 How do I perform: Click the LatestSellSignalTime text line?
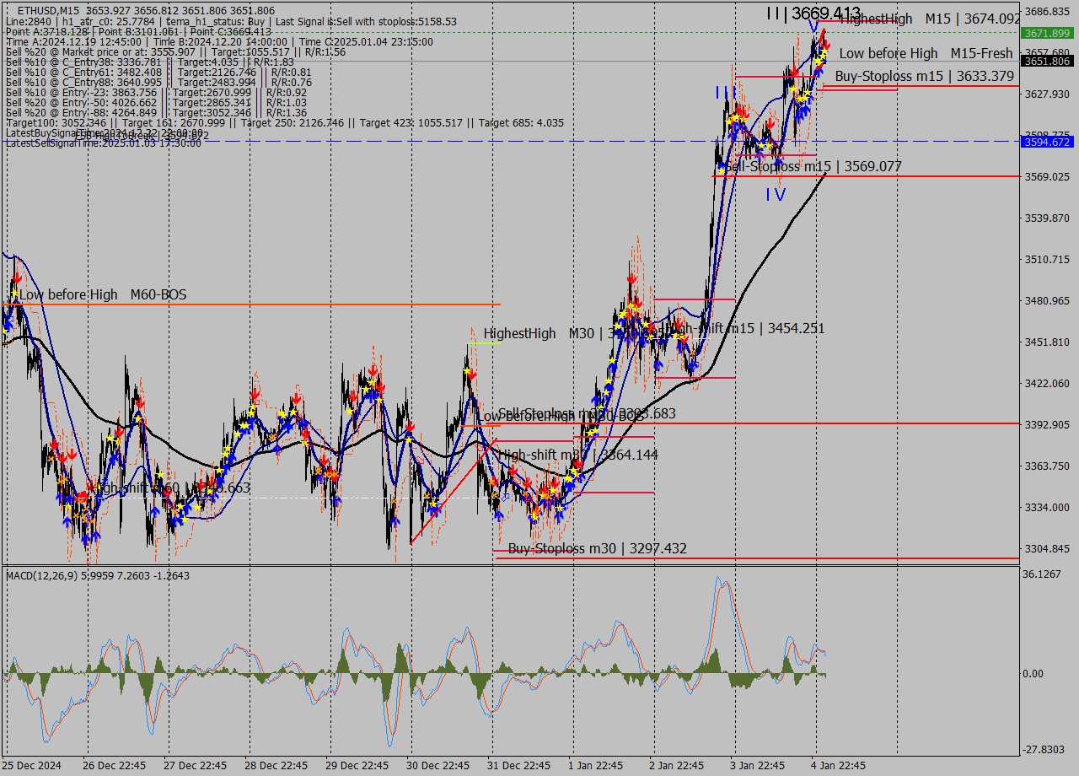[x=103, y=143]
